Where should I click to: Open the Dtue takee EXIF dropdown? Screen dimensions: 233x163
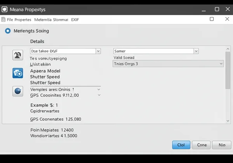(x=98, y=51)
